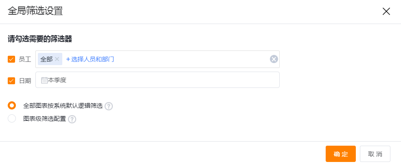Uncheck the 员工 filter checkbox

tap(11, 59)
